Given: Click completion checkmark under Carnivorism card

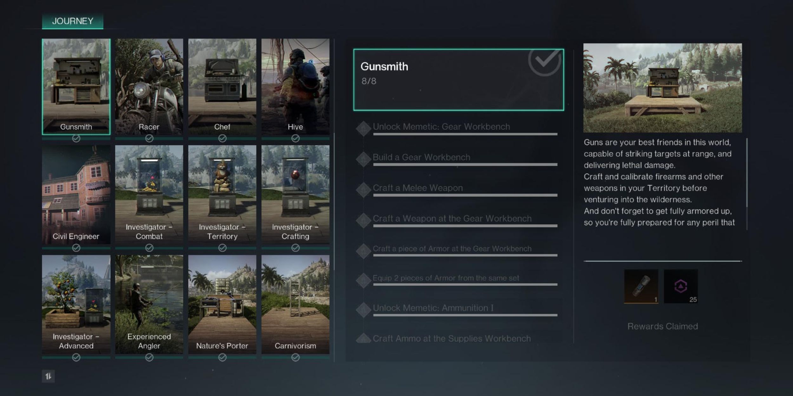Looking at the screenshot, I should (295, 357).
